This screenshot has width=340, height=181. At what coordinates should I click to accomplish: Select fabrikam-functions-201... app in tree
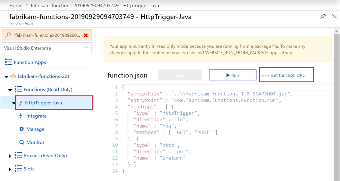tap(45, 76)
